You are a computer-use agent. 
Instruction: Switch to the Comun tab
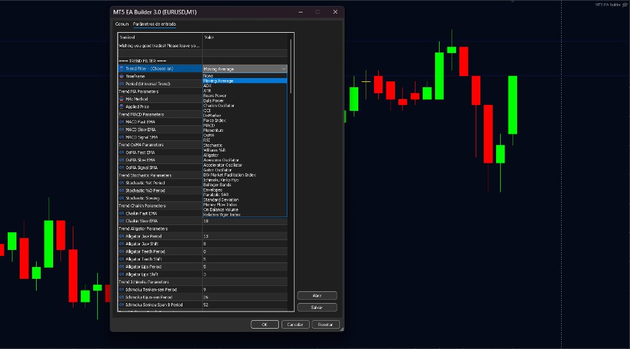point(122,24)
